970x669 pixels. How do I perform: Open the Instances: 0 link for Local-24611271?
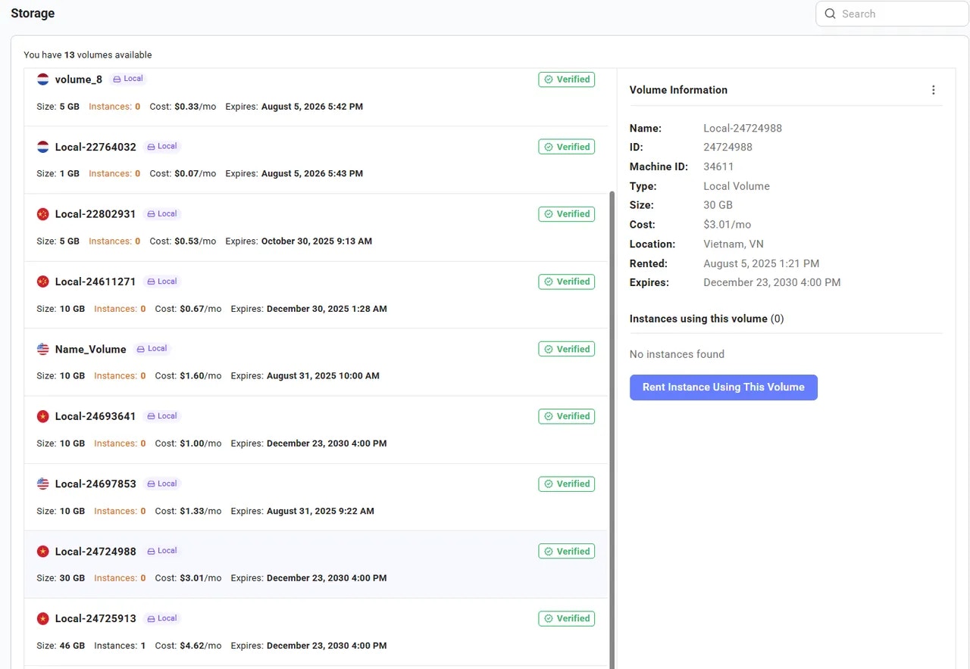pos(120,308)
